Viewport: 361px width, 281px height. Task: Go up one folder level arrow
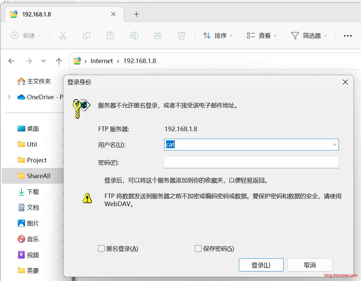coord(59,61)
